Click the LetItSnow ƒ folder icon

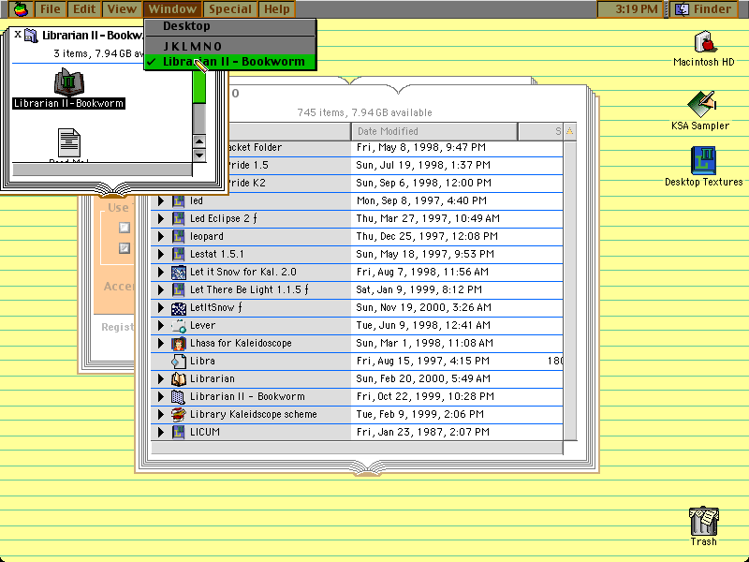pyautogui.click(x=178, y=308)
